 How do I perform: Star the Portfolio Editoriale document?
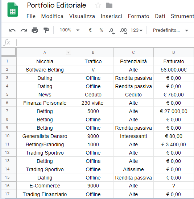pos(98,5)
